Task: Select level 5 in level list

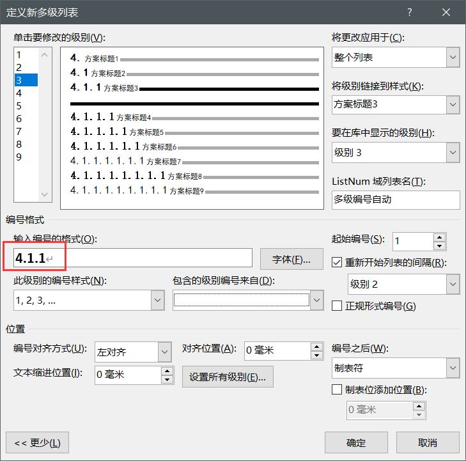Action: (x=19, y=105)
